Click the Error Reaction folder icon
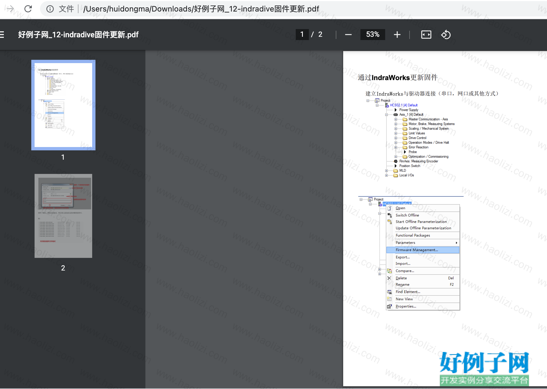 405,147
